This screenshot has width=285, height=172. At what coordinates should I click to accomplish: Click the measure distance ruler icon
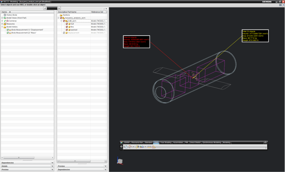(149, 147)
